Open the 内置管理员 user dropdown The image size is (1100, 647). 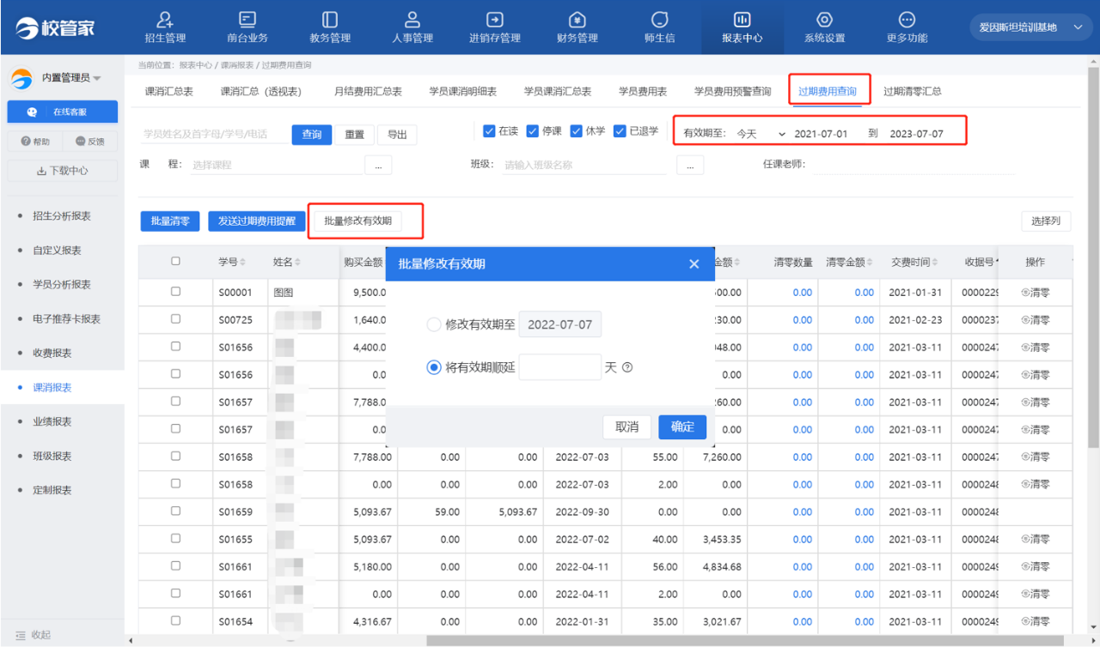(x=96, y=78)
